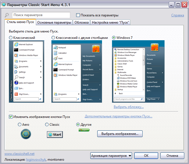Click Windows Media Center icon in preview
189x164 pixels.
[x=118, y=84]
